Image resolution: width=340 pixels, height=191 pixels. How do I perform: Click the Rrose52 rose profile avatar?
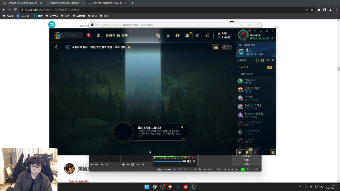[x=243, y=35]
